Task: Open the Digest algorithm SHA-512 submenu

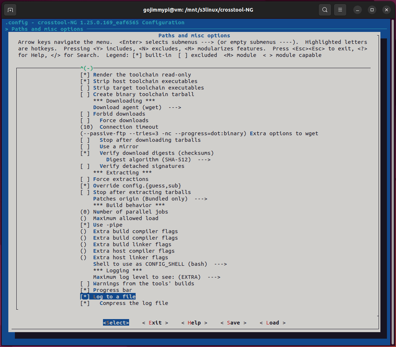Action: 152,159
